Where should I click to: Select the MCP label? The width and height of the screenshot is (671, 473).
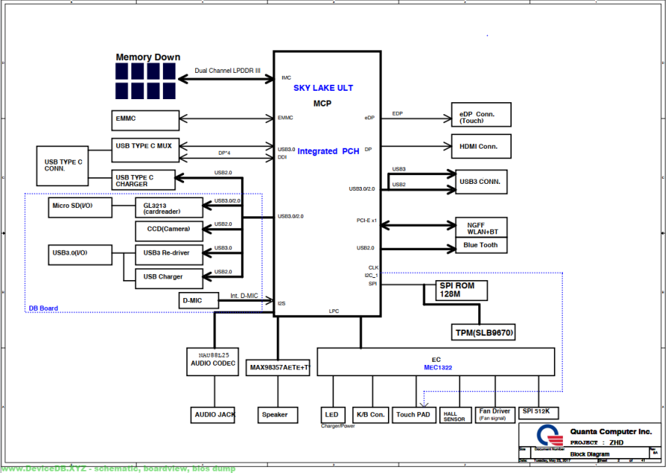[322, 103]
